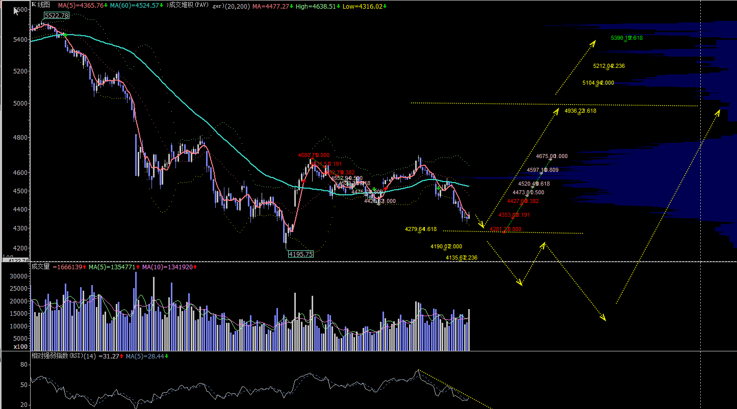Viewport: 737px width, 409px height.
Task: Click the 4600 price axis tick
Action: [x=20, y=173]
